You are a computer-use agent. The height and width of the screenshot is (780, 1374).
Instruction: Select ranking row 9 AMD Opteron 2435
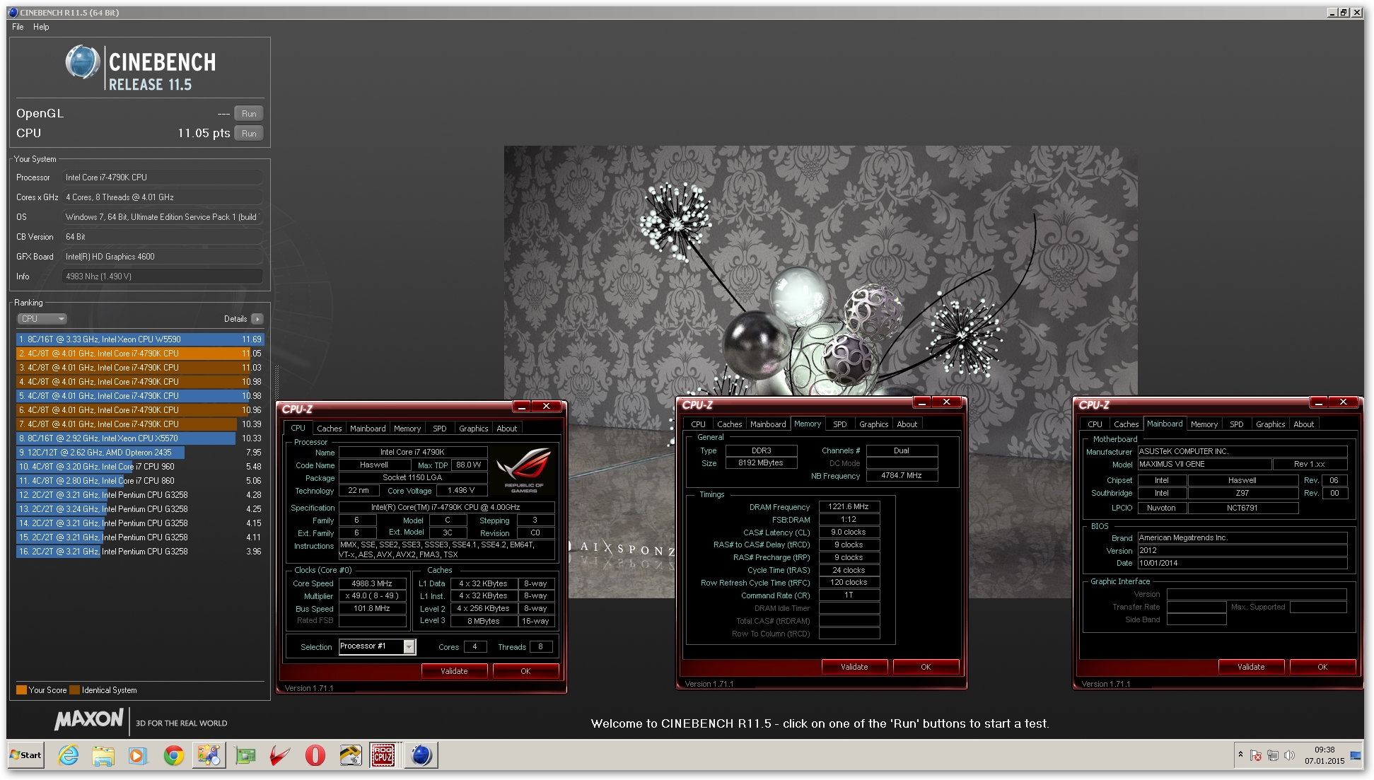140,453
